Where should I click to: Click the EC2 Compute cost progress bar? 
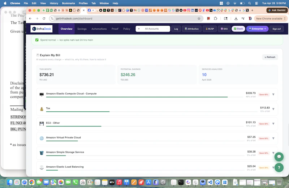[145, 97]
